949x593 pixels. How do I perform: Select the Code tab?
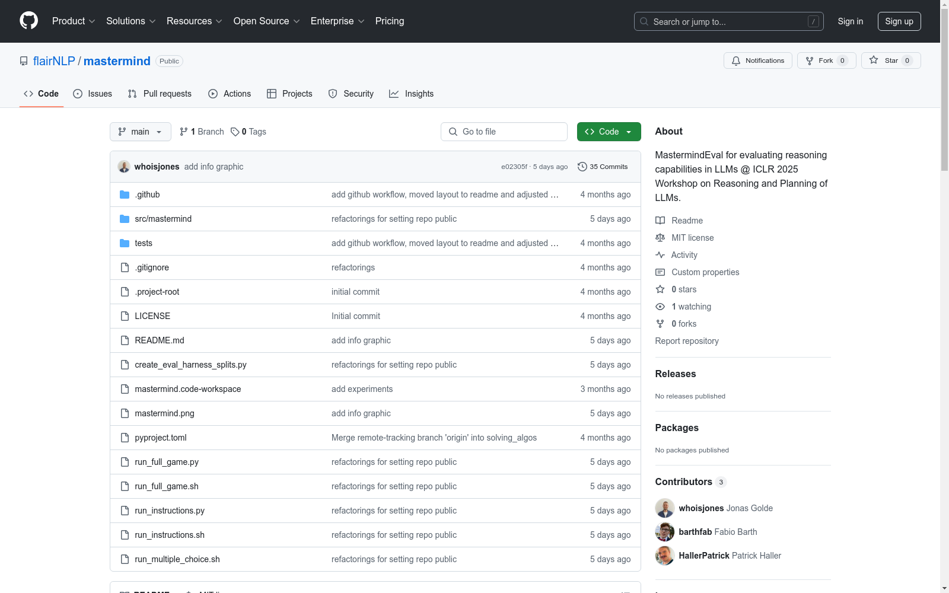(x=42, y=94)
